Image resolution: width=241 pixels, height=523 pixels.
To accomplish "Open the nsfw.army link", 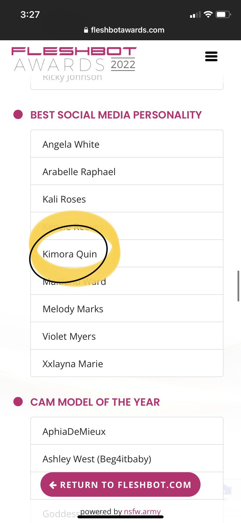I will [x=142, y=511].
